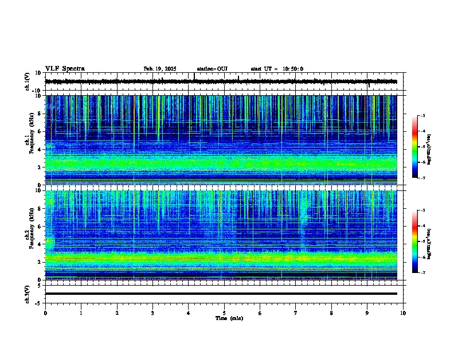This screenshot has width=454, height=351.
Task: Click time axis tick label "5"
Action: [x=224, y=313]
